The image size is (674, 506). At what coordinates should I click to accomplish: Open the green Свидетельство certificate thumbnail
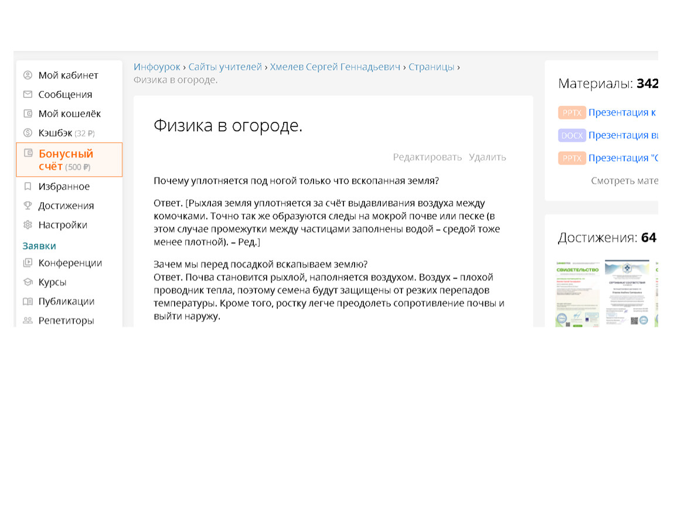[x=577, y=293]
